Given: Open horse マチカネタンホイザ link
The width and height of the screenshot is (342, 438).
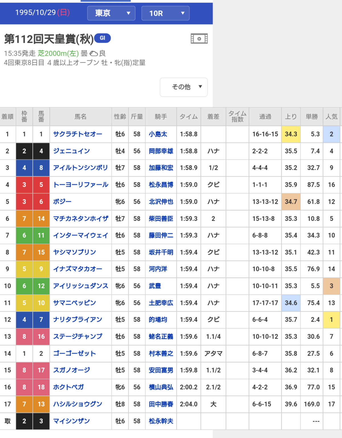Looking at the screenshot, I should [x=81, y=218].
